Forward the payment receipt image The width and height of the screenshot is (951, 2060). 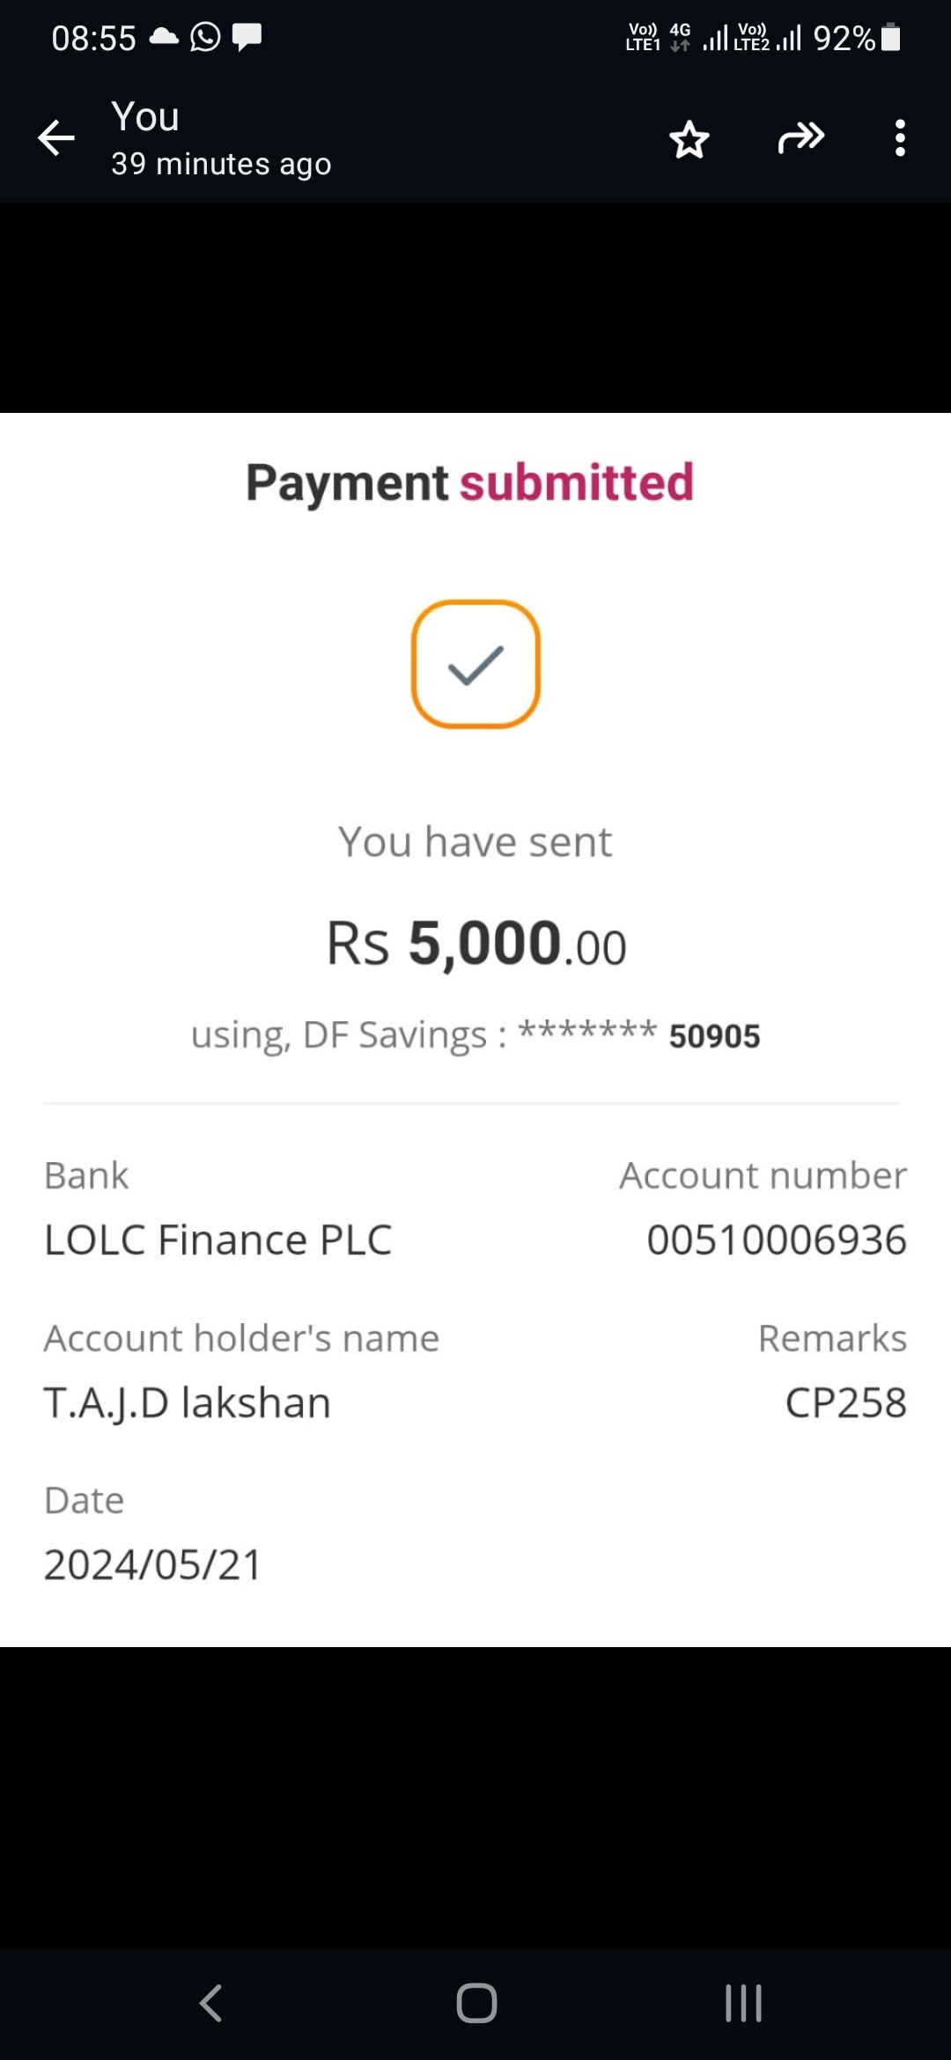800,138
